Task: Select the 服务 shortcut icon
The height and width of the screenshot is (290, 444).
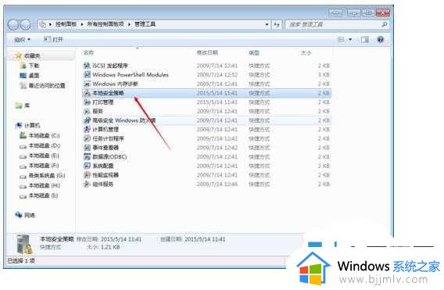Action: pyautogui.click(x=87, y=111)
